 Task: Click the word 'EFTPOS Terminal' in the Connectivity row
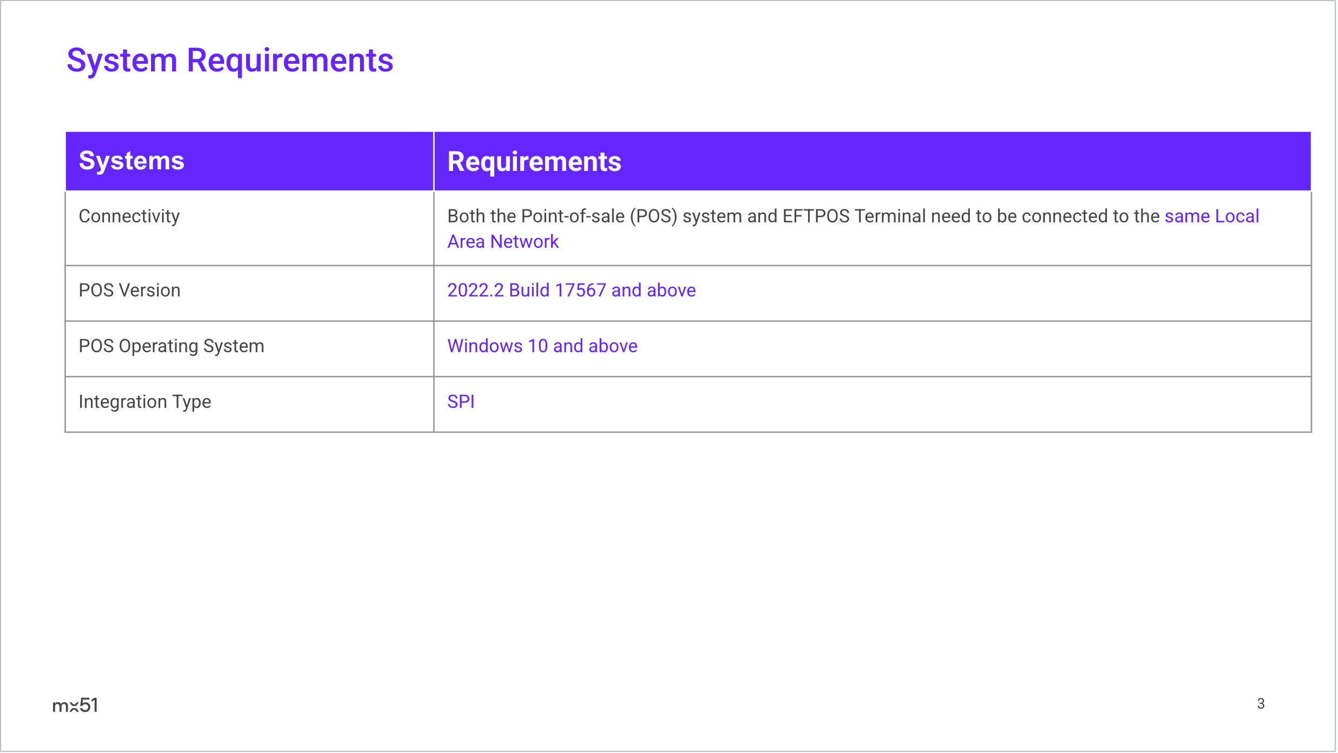854,216
